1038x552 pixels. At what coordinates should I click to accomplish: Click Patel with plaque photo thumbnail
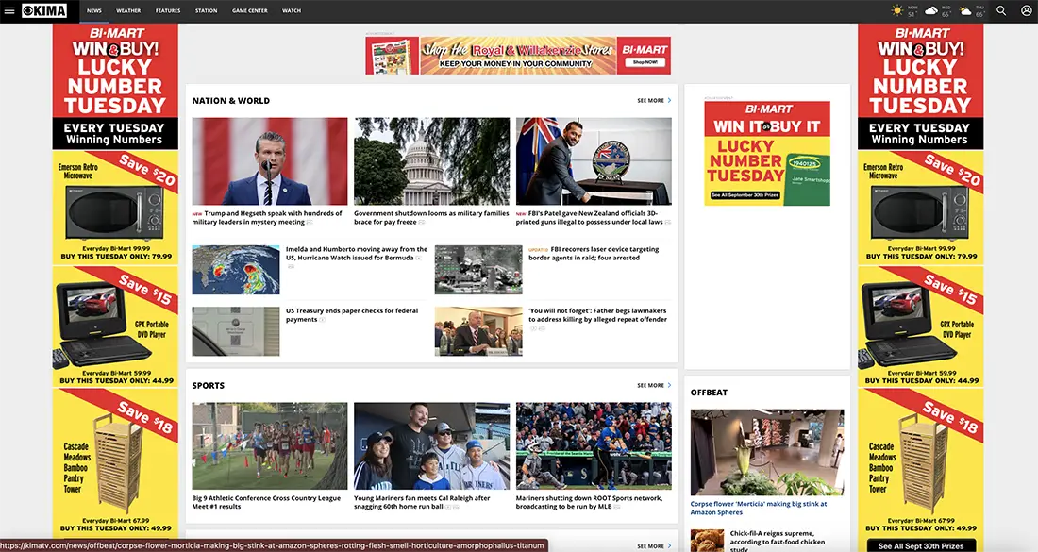[594, 161]
